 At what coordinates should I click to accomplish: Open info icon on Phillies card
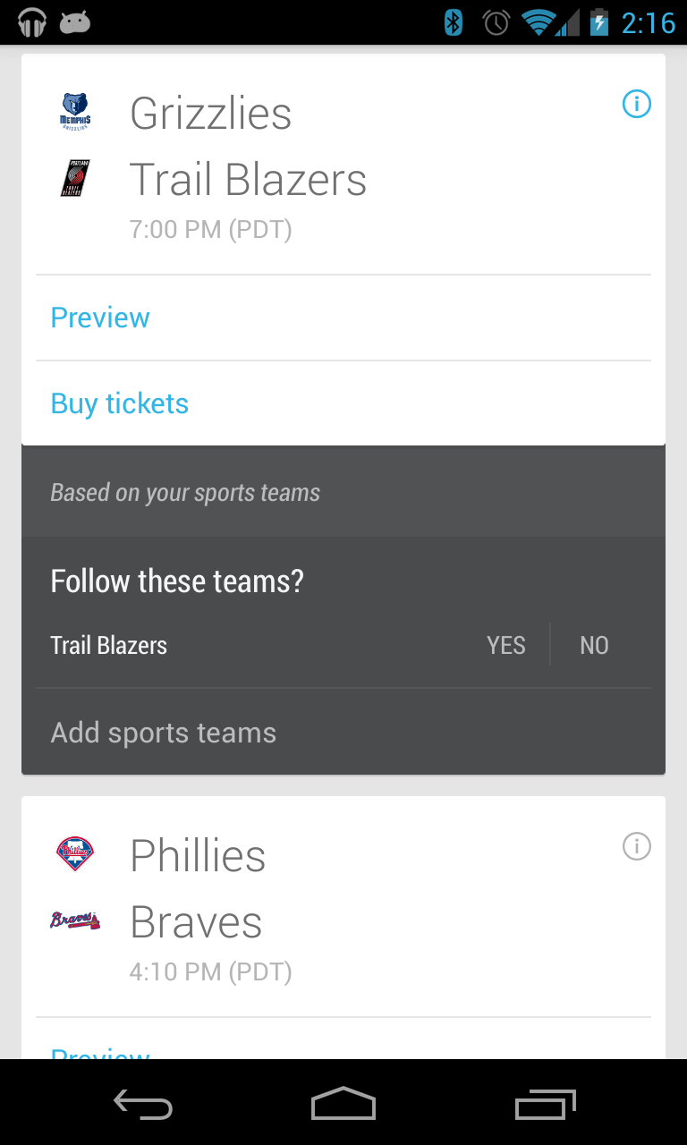636,846
